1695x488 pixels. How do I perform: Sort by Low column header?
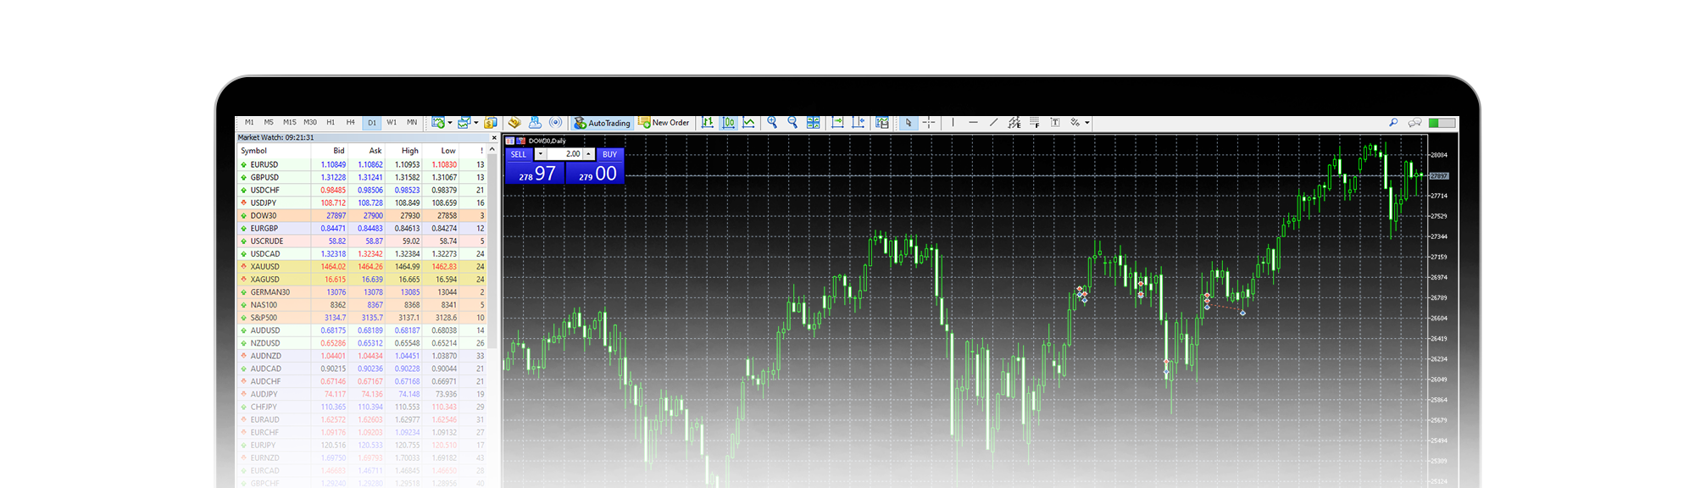point(448,151)
